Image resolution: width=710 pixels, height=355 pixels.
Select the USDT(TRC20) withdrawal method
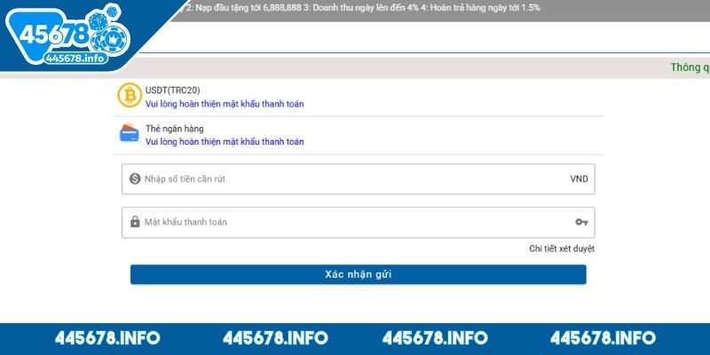[174, 90]
